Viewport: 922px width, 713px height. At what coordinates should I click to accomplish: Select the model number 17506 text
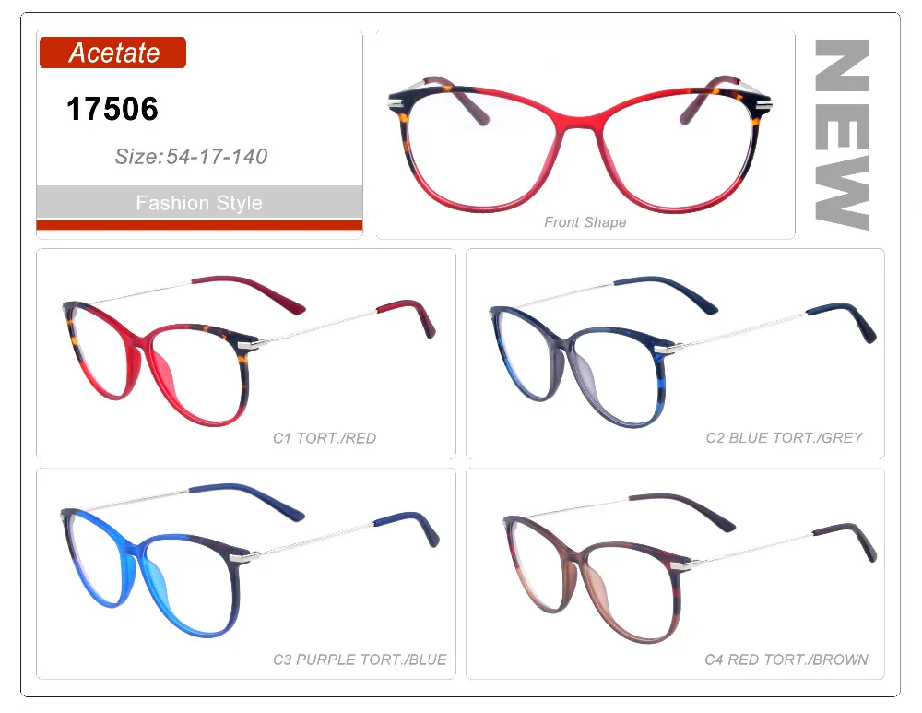pos(112,109)
